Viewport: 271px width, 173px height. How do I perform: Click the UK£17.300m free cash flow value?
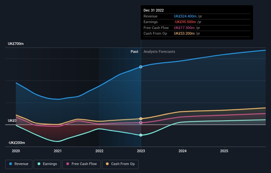pos(184,28)
